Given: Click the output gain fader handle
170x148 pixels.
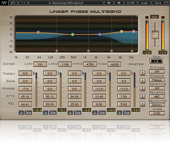Looking at the screenshot, I should [x=155, y=35].
